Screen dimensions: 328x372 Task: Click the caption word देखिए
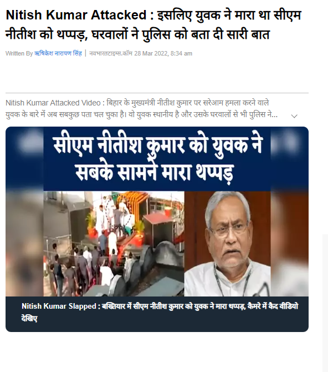point(29,318)
